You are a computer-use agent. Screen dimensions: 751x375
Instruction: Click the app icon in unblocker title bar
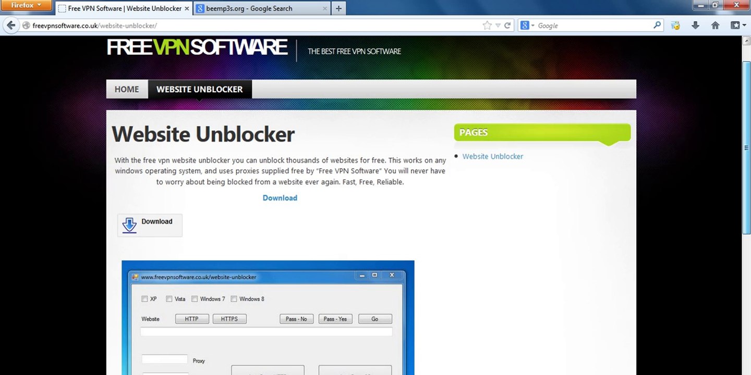[x=135, y=277]
